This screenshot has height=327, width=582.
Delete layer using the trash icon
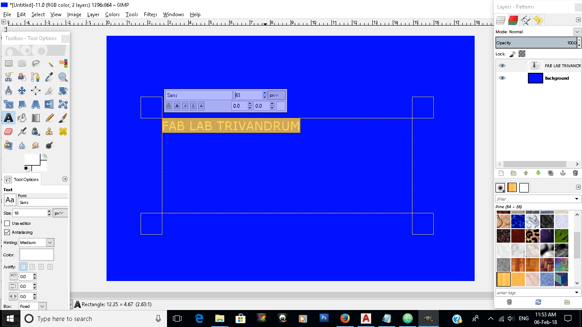pyautogui.click(x=575, y=173)
